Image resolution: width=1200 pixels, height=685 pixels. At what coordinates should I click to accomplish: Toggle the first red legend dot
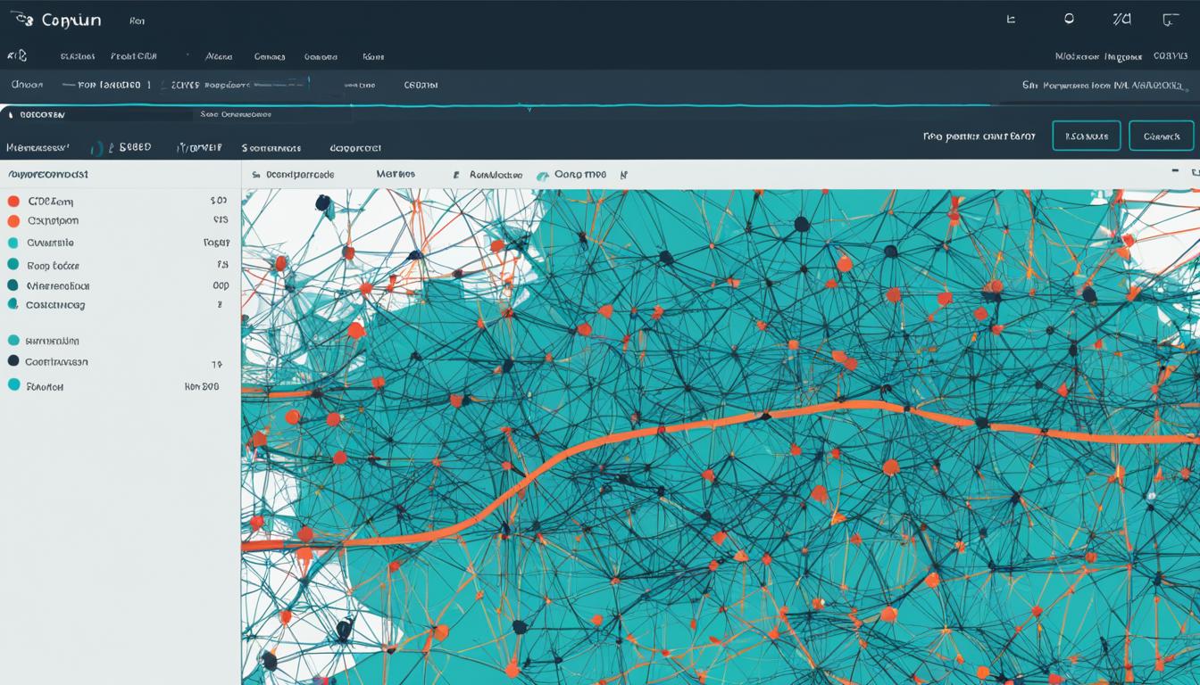coord(13,202)
